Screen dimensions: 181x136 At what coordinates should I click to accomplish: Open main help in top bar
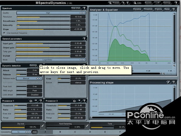pos(176,3)
